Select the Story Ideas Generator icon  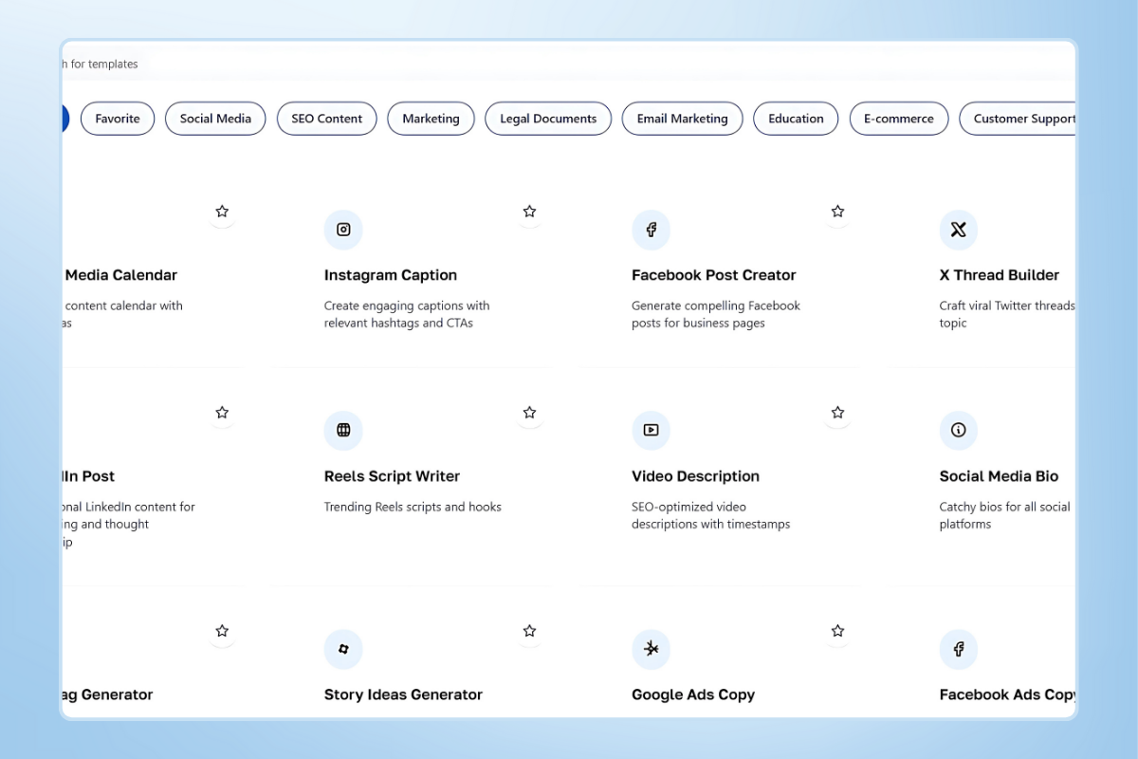[x=343, y=649]
